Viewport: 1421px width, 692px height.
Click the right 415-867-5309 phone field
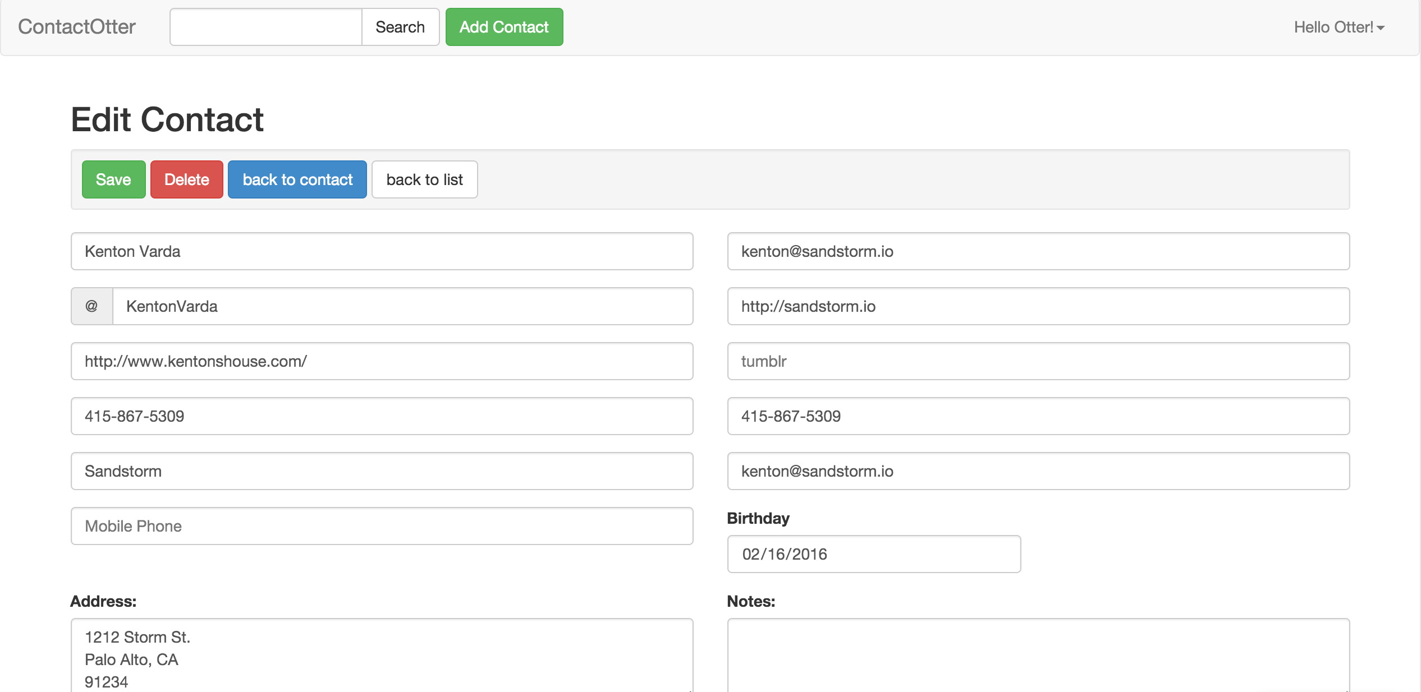click(1038, 416)
